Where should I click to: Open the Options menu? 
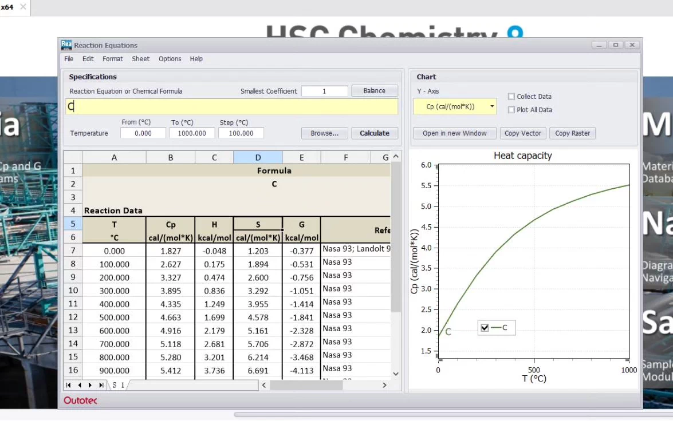[x=170, y=58]
